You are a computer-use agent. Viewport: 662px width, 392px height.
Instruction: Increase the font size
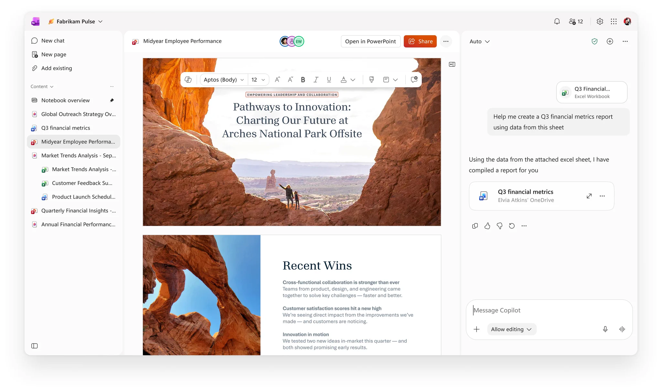pyautogui.click(x=277, y=79)
